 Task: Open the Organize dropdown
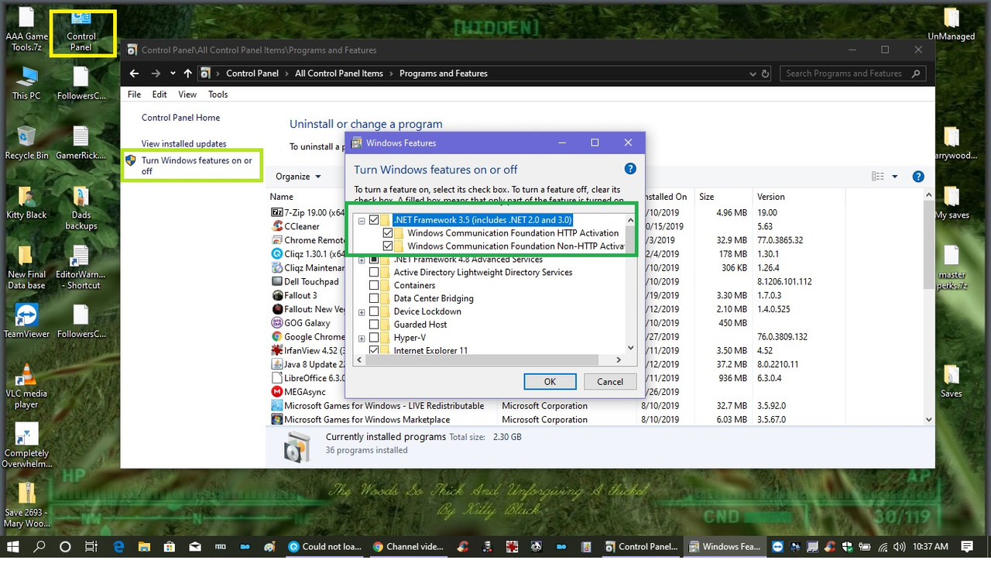pyautogui.click(x=298, y=177)
